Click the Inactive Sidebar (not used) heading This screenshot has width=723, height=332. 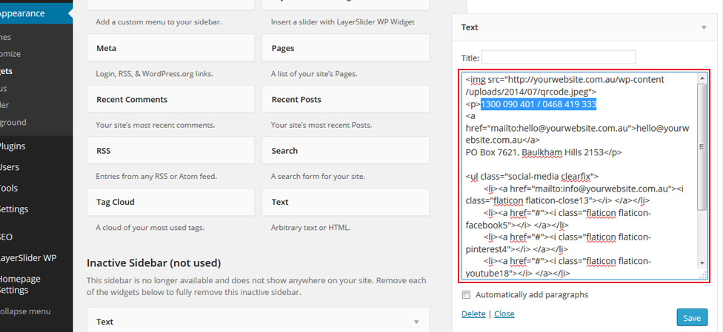pyautogui.click(x=153, y=263)
